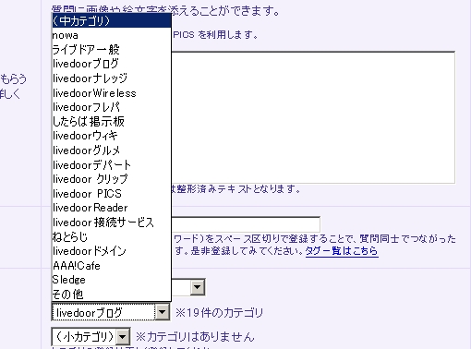Select ライブドア一般 option

pyautogui.click(x=112, y=50)
